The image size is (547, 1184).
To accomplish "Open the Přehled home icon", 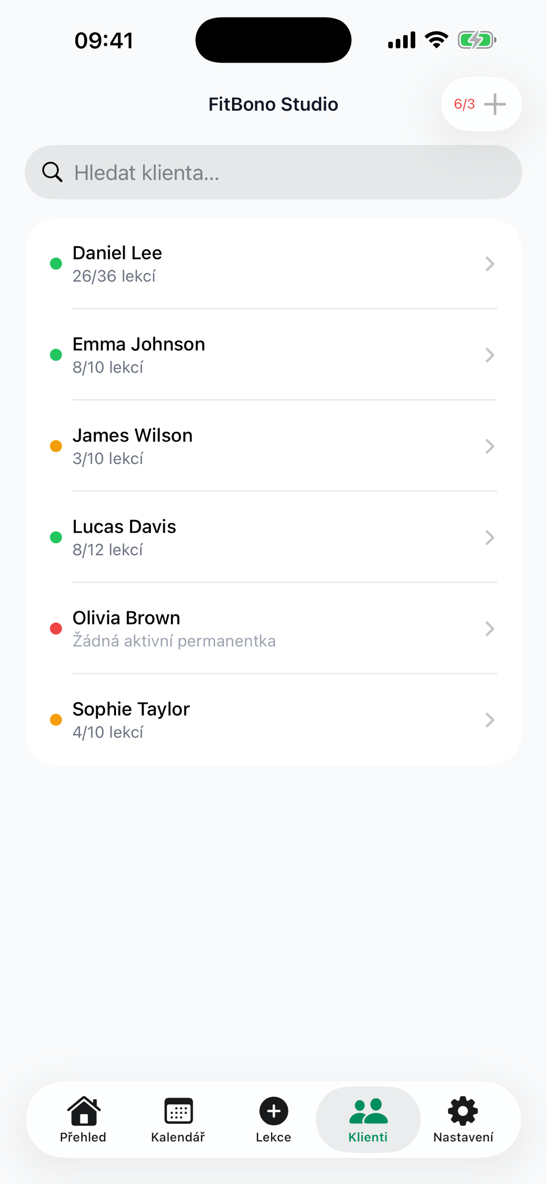I will tap(83, 1110).
